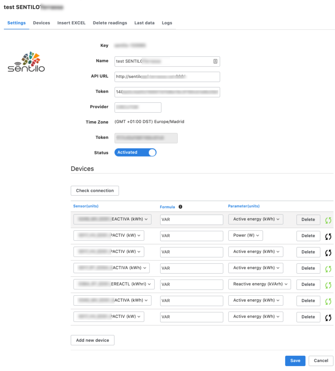
Task: Click Delete in the last device row
Action: [x=308, y=317]
